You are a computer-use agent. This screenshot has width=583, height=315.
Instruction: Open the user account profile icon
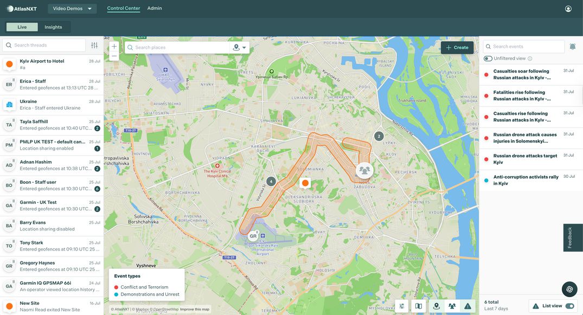tap(568, 9)
